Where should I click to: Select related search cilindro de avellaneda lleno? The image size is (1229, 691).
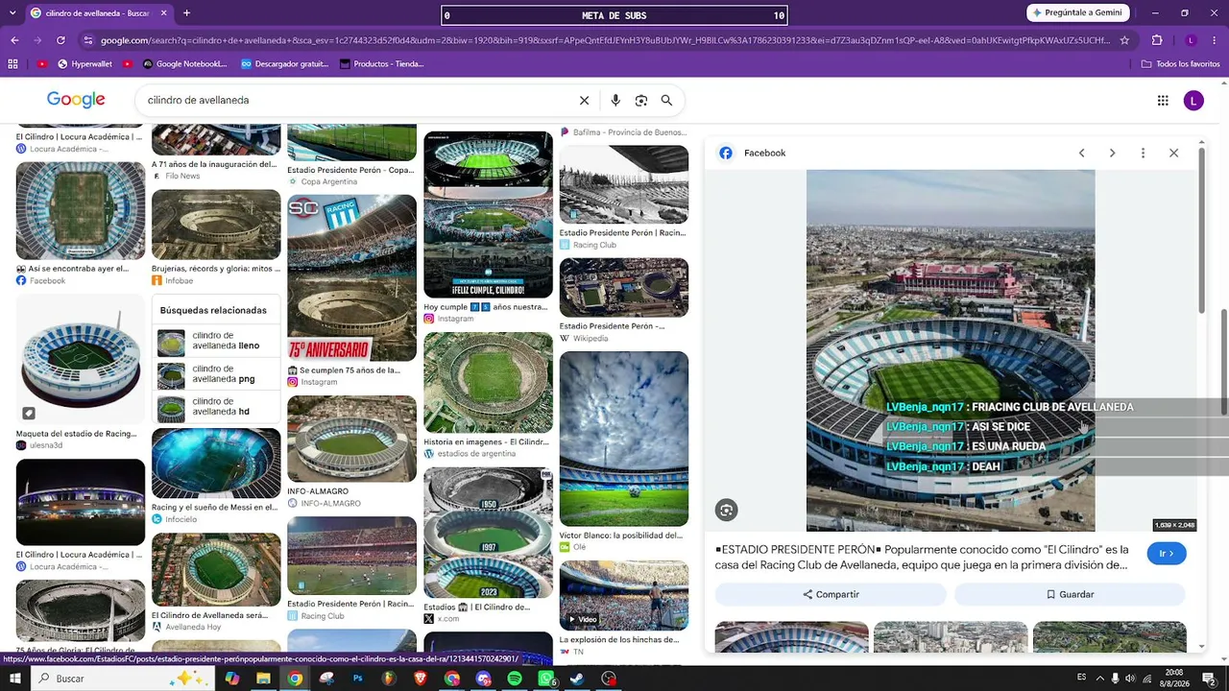[217, 341]
